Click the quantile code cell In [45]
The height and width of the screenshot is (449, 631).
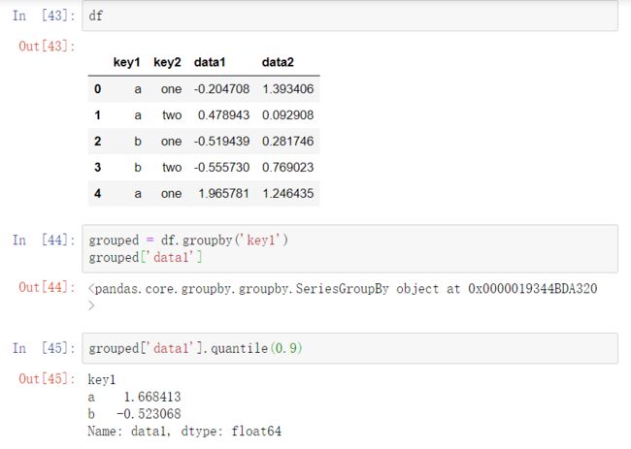(349, 348)
